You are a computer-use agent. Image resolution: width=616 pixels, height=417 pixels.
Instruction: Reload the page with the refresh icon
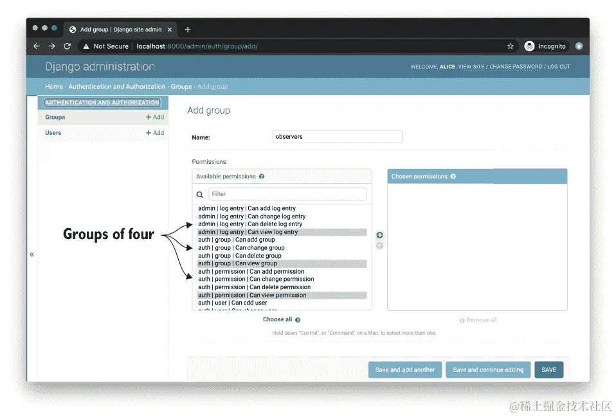(67, 46)
